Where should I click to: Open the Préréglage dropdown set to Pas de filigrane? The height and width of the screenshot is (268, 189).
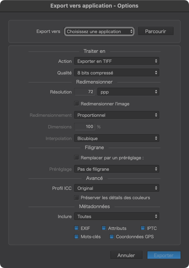click(x=117, y=169)
